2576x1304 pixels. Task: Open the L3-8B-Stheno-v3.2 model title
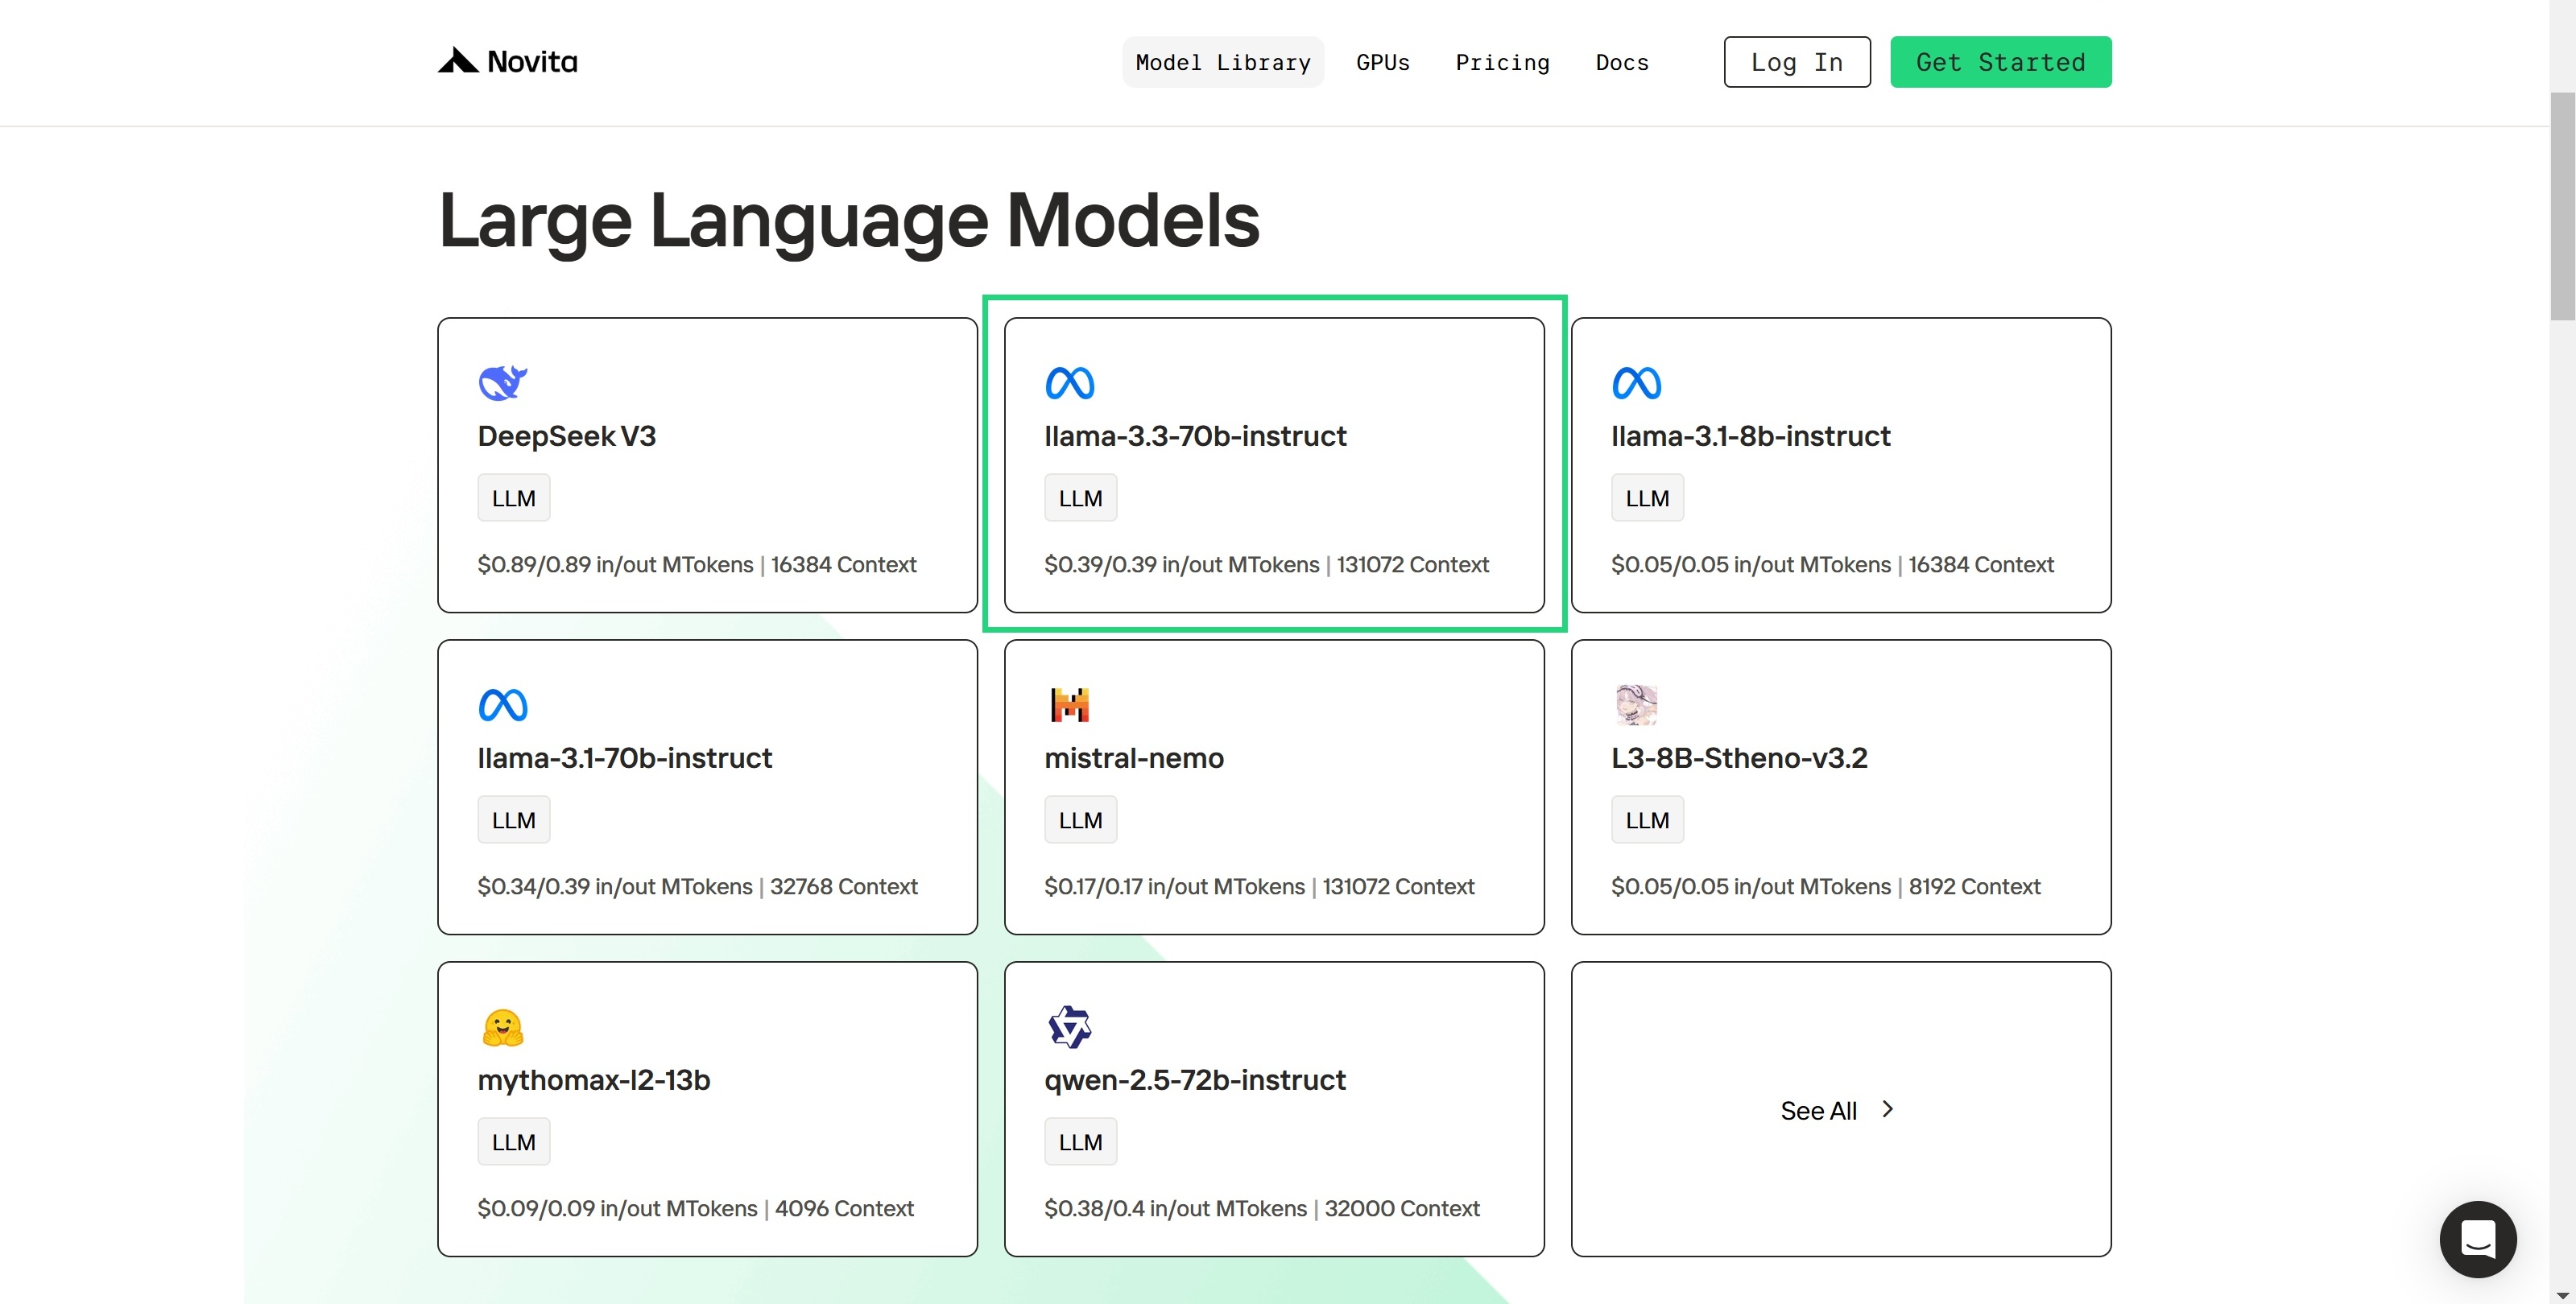(1739, 758)
